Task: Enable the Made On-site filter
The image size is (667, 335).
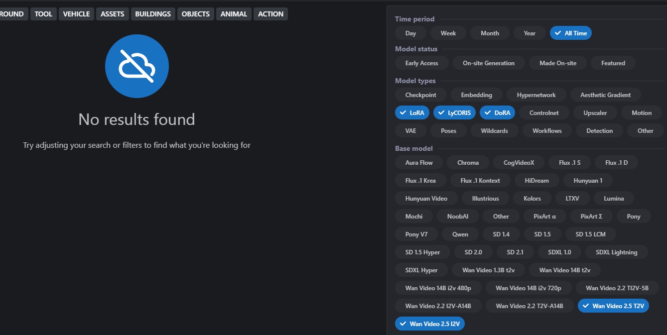Action: pyautogui.click(x=558, y=63)
